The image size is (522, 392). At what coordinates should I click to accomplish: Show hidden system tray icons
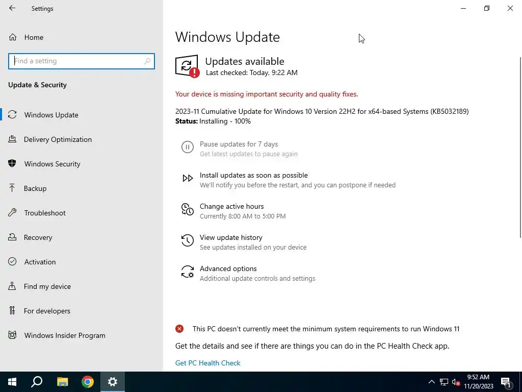(x=431, y=382)
